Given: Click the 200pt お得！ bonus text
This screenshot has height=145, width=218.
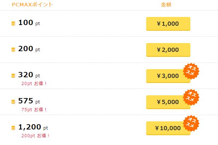Looking at the screenshot, I should pos(35,135).
